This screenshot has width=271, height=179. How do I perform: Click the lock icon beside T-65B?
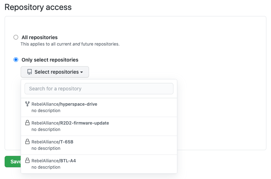click(27, 142)
